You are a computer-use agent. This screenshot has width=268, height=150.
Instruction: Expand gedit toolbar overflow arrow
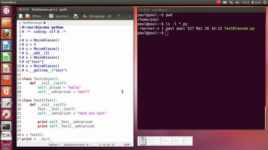pos(130,16)
